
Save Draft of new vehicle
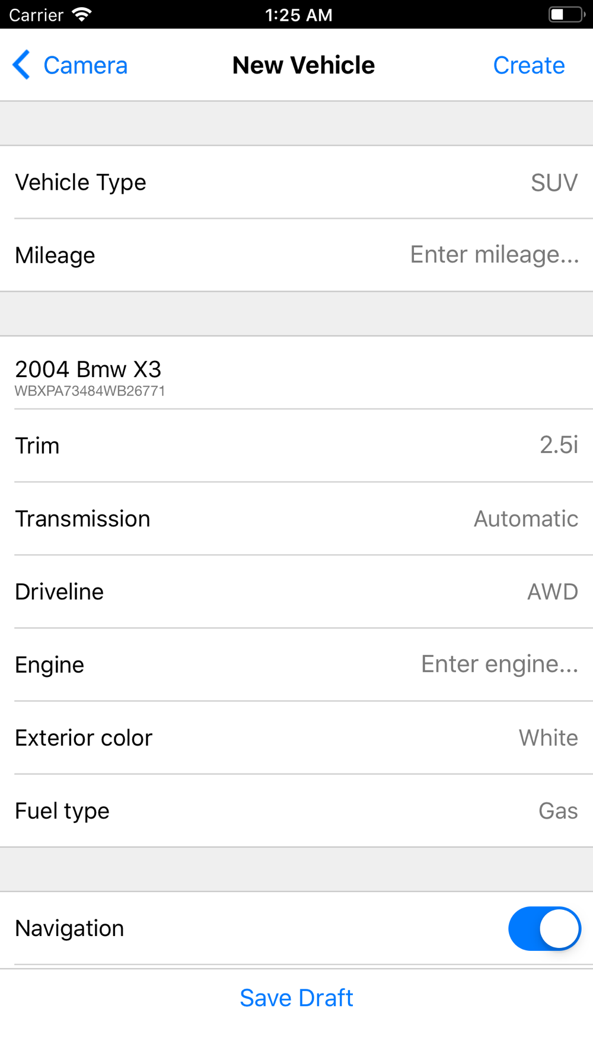(x=296, y=998)
